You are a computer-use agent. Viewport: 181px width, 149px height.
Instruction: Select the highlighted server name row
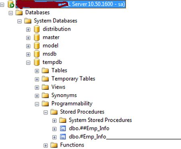tap(71, 4)
